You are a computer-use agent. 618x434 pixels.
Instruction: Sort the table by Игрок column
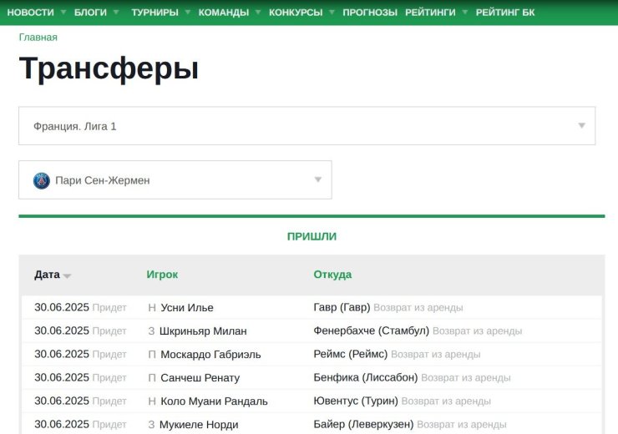coord(162,275)
